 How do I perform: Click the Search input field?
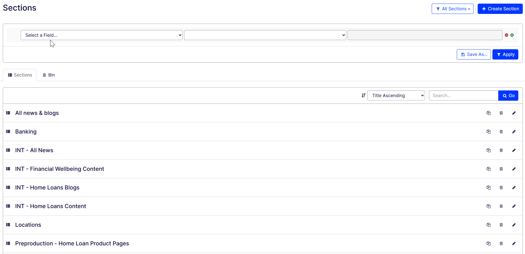pos(463,95)
